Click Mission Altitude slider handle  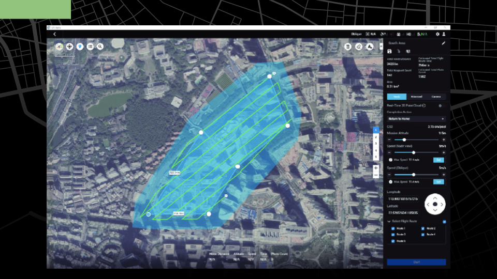coord(404,140)
